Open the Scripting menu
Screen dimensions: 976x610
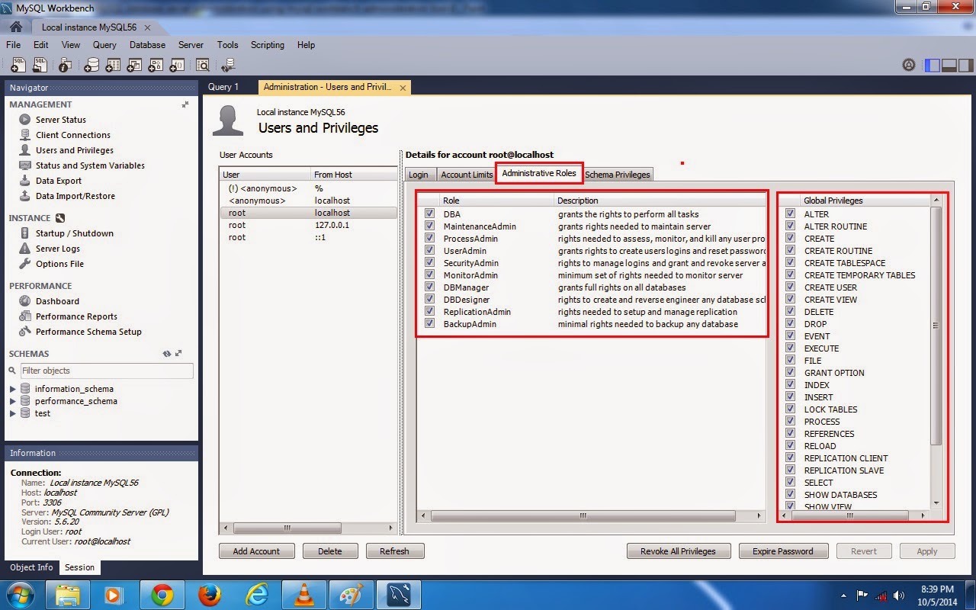tap(268, 45)
